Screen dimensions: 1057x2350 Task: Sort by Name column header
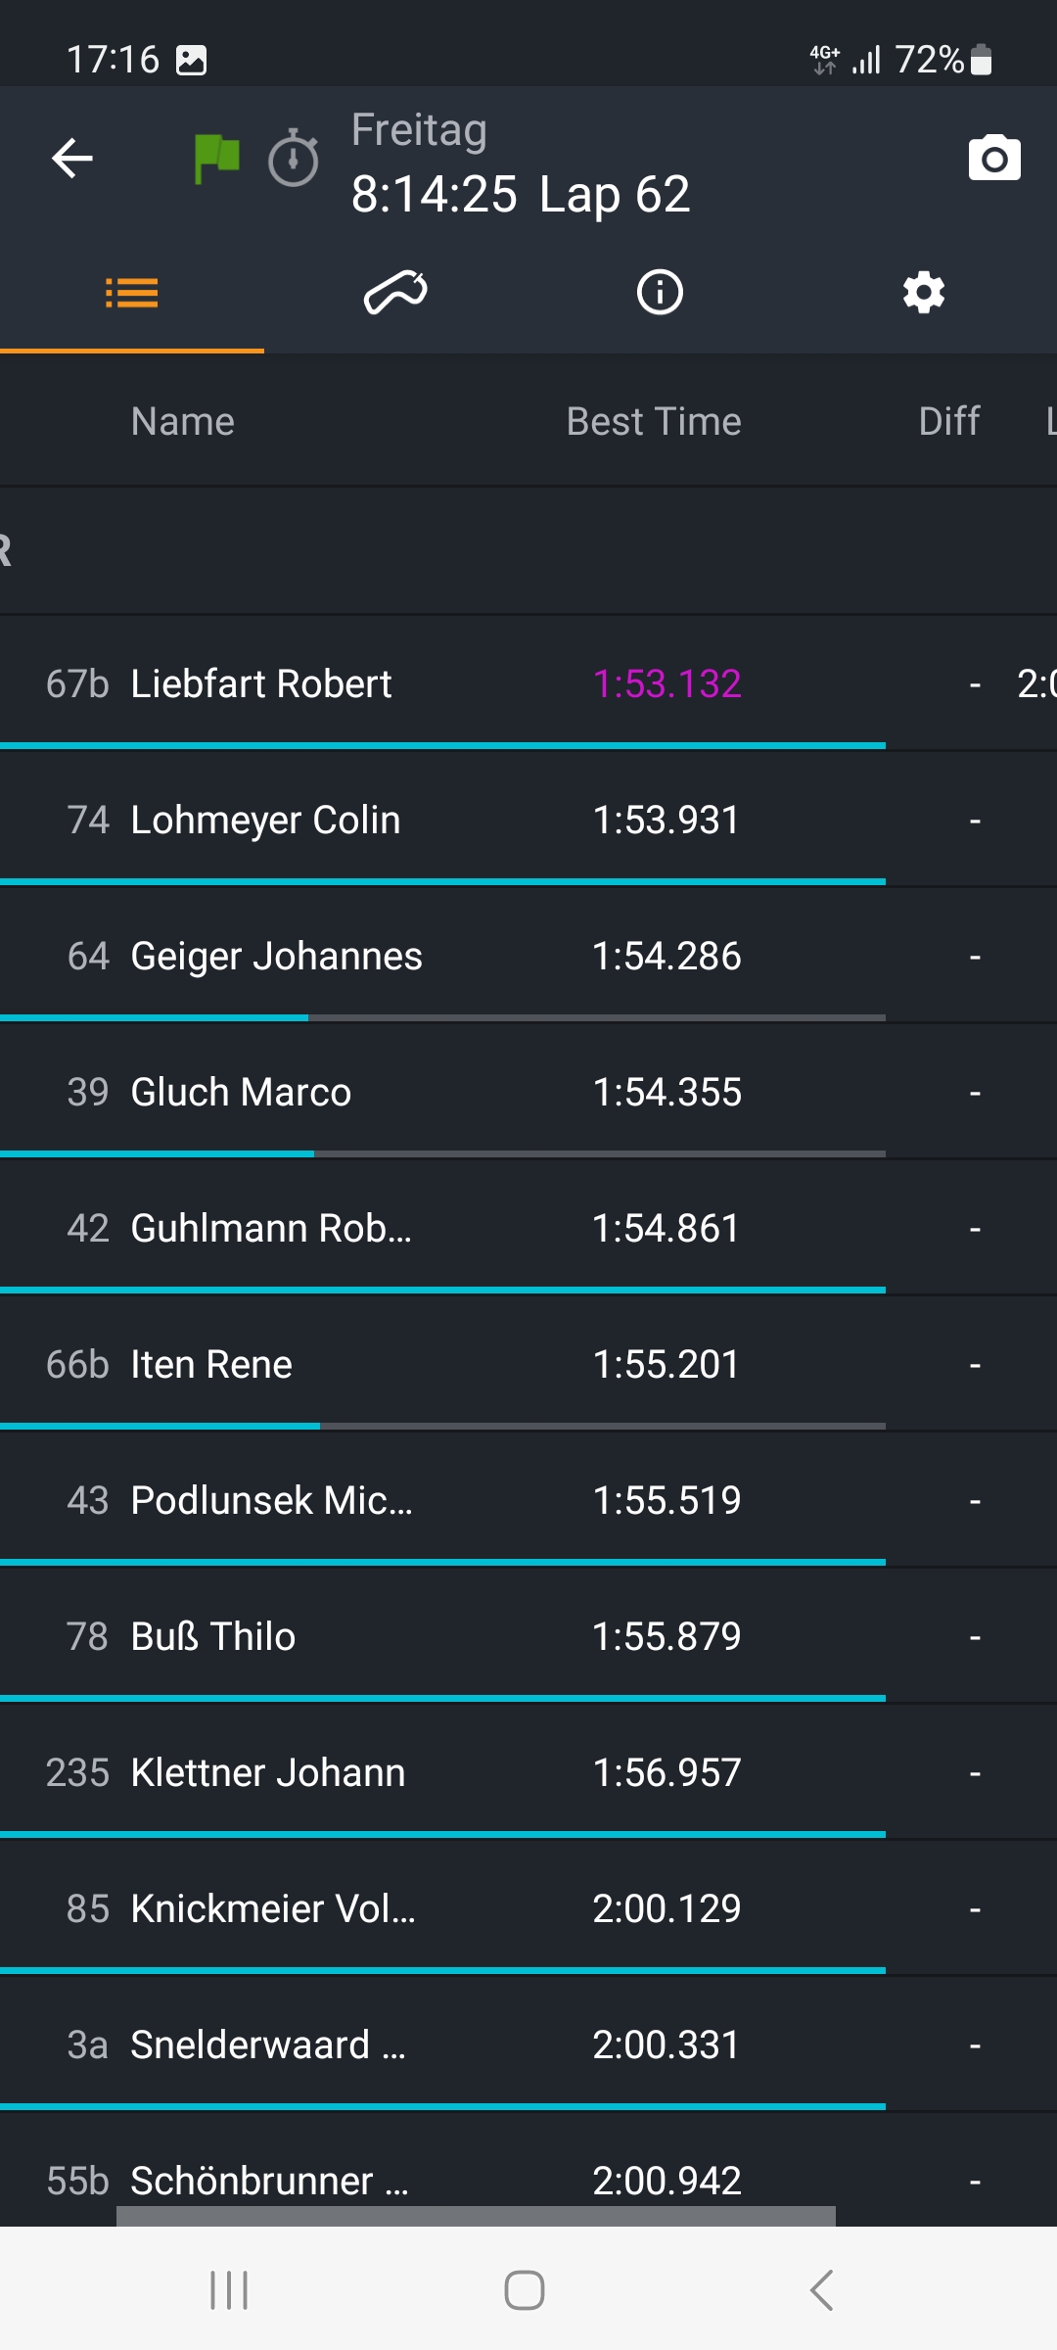click(183, 422)
